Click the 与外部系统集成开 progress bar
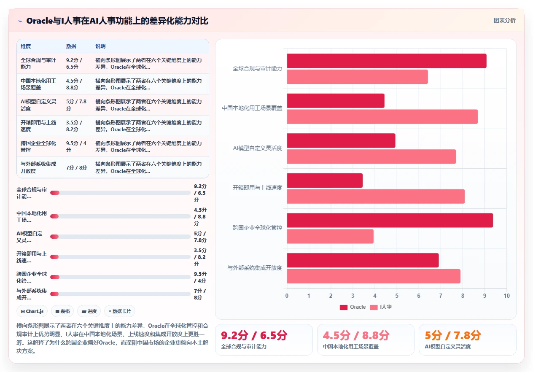 click(x=120, y=294)
